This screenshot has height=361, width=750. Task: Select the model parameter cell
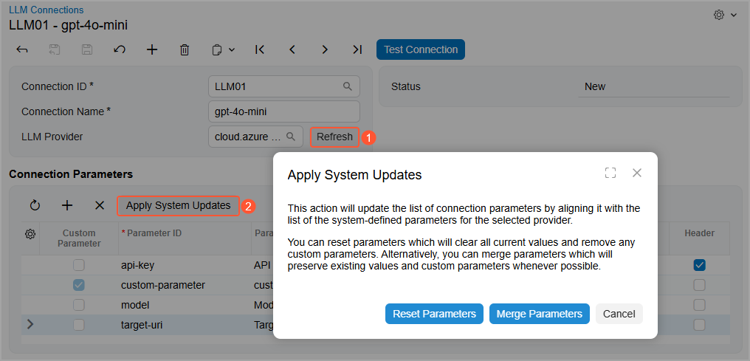click(185, 305)
